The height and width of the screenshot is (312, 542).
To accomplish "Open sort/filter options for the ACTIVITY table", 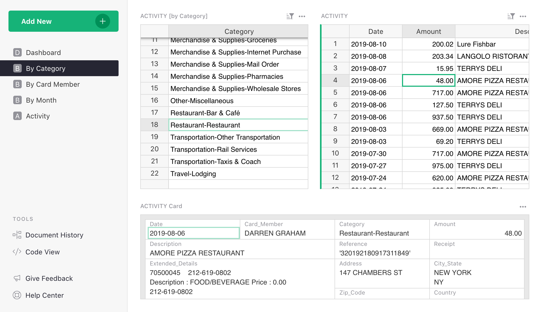I will [511, 16].
